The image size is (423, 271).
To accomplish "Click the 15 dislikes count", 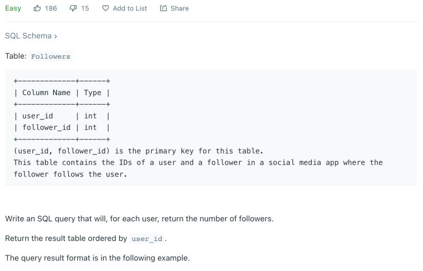I will [85, 8].
